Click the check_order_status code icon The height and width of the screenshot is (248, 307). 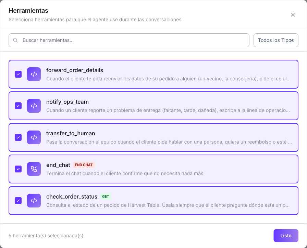[34, 201]
